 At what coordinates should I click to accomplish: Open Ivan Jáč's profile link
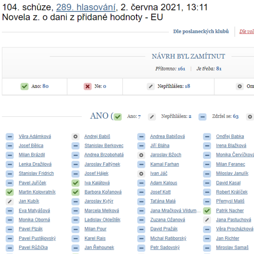coord(159,173)
